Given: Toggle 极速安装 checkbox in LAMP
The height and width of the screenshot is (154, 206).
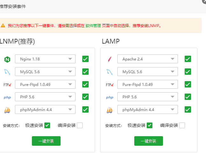Looking at the screenshot, I should [x=150, y=125].
